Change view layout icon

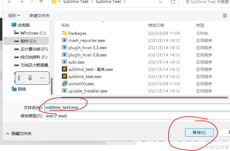(225, 16)
